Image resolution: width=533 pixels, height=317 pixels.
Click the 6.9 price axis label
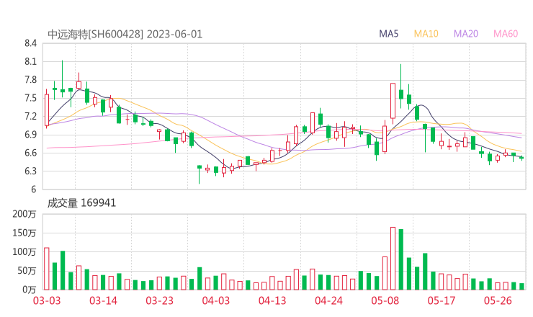(x=30, y=135)
